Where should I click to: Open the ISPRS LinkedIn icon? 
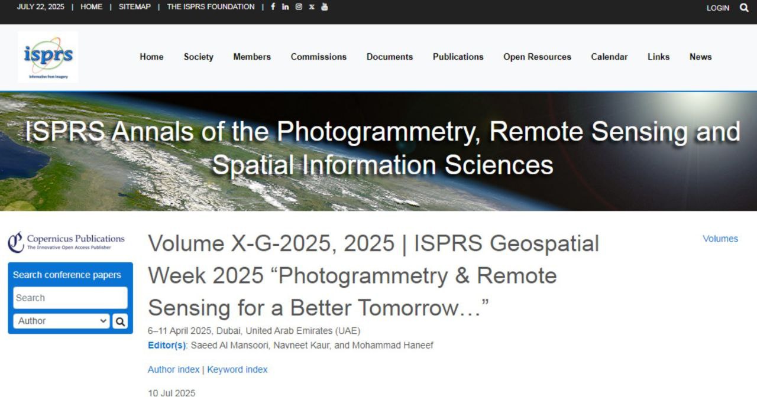coord(286,7)
